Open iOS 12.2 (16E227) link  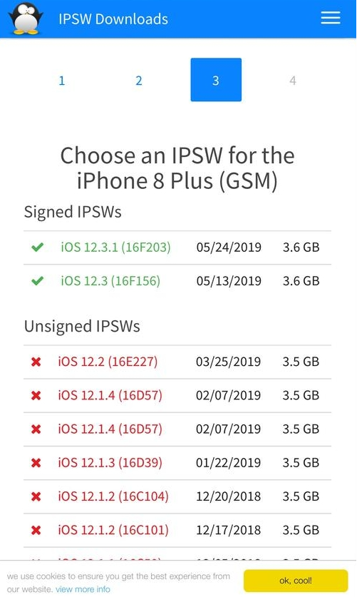point(108,362)
